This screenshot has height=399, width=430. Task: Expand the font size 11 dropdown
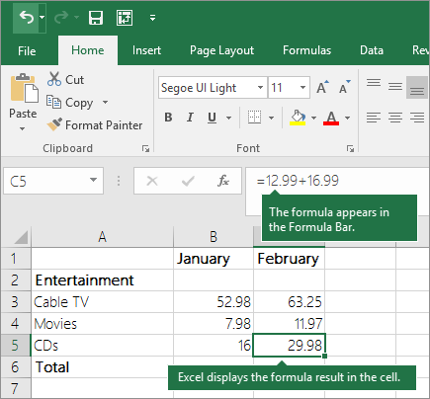[x=302, y=88]
